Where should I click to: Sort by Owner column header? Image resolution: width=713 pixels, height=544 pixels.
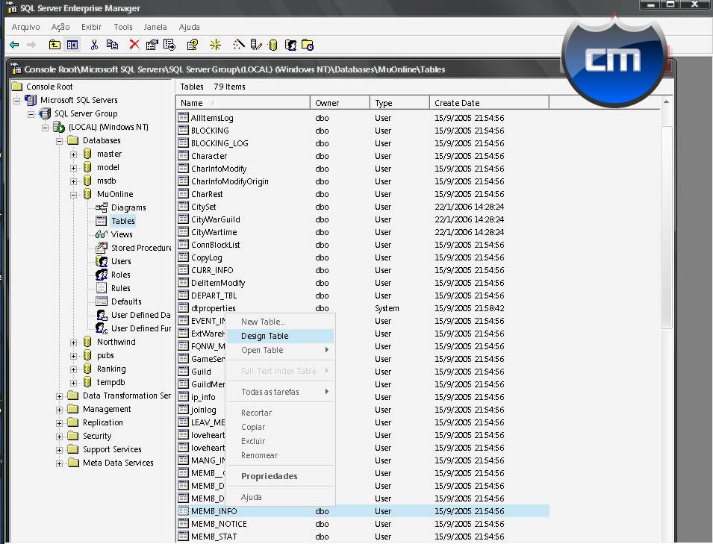[340, 103]
